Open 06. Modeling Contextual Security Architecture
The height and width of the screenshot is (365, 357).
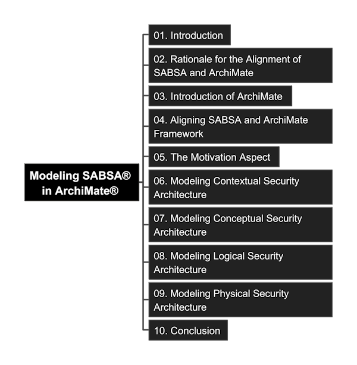click(240, 187)
